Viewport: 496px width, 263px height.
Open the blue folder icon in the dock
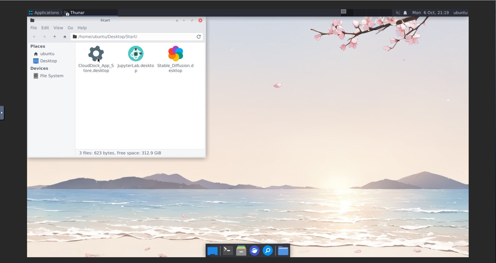pyautogui.click(x=283, y=251)
